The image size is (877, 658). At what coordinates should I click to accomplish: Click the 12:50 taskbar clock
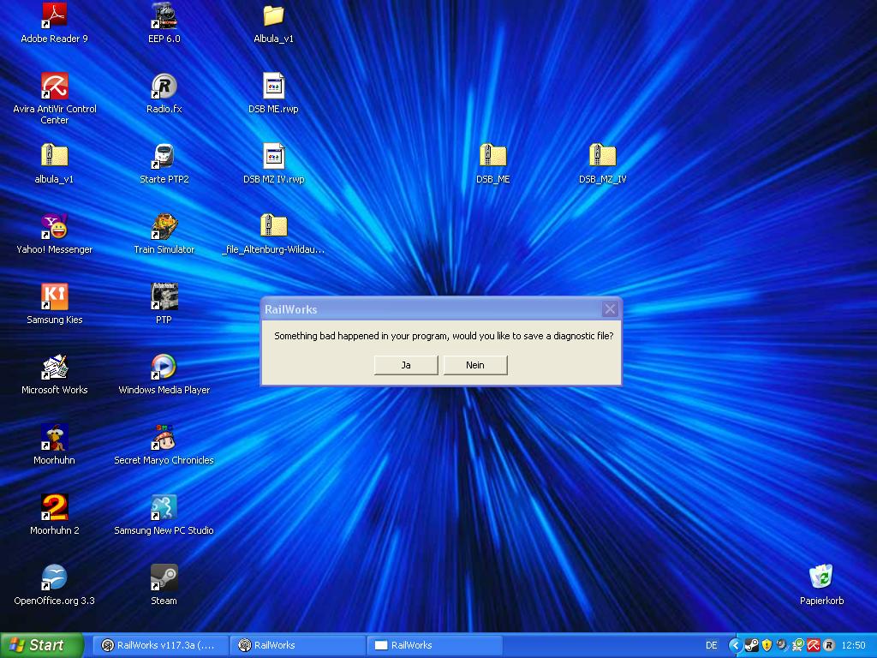tap(854, 645)
